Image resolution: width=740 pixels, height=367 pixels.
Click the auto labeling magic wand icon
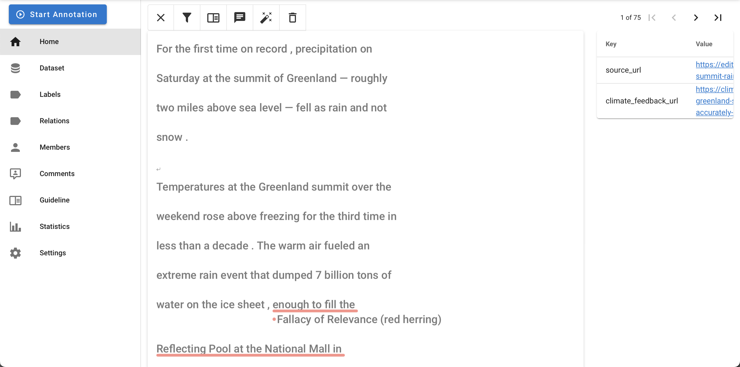266,18
